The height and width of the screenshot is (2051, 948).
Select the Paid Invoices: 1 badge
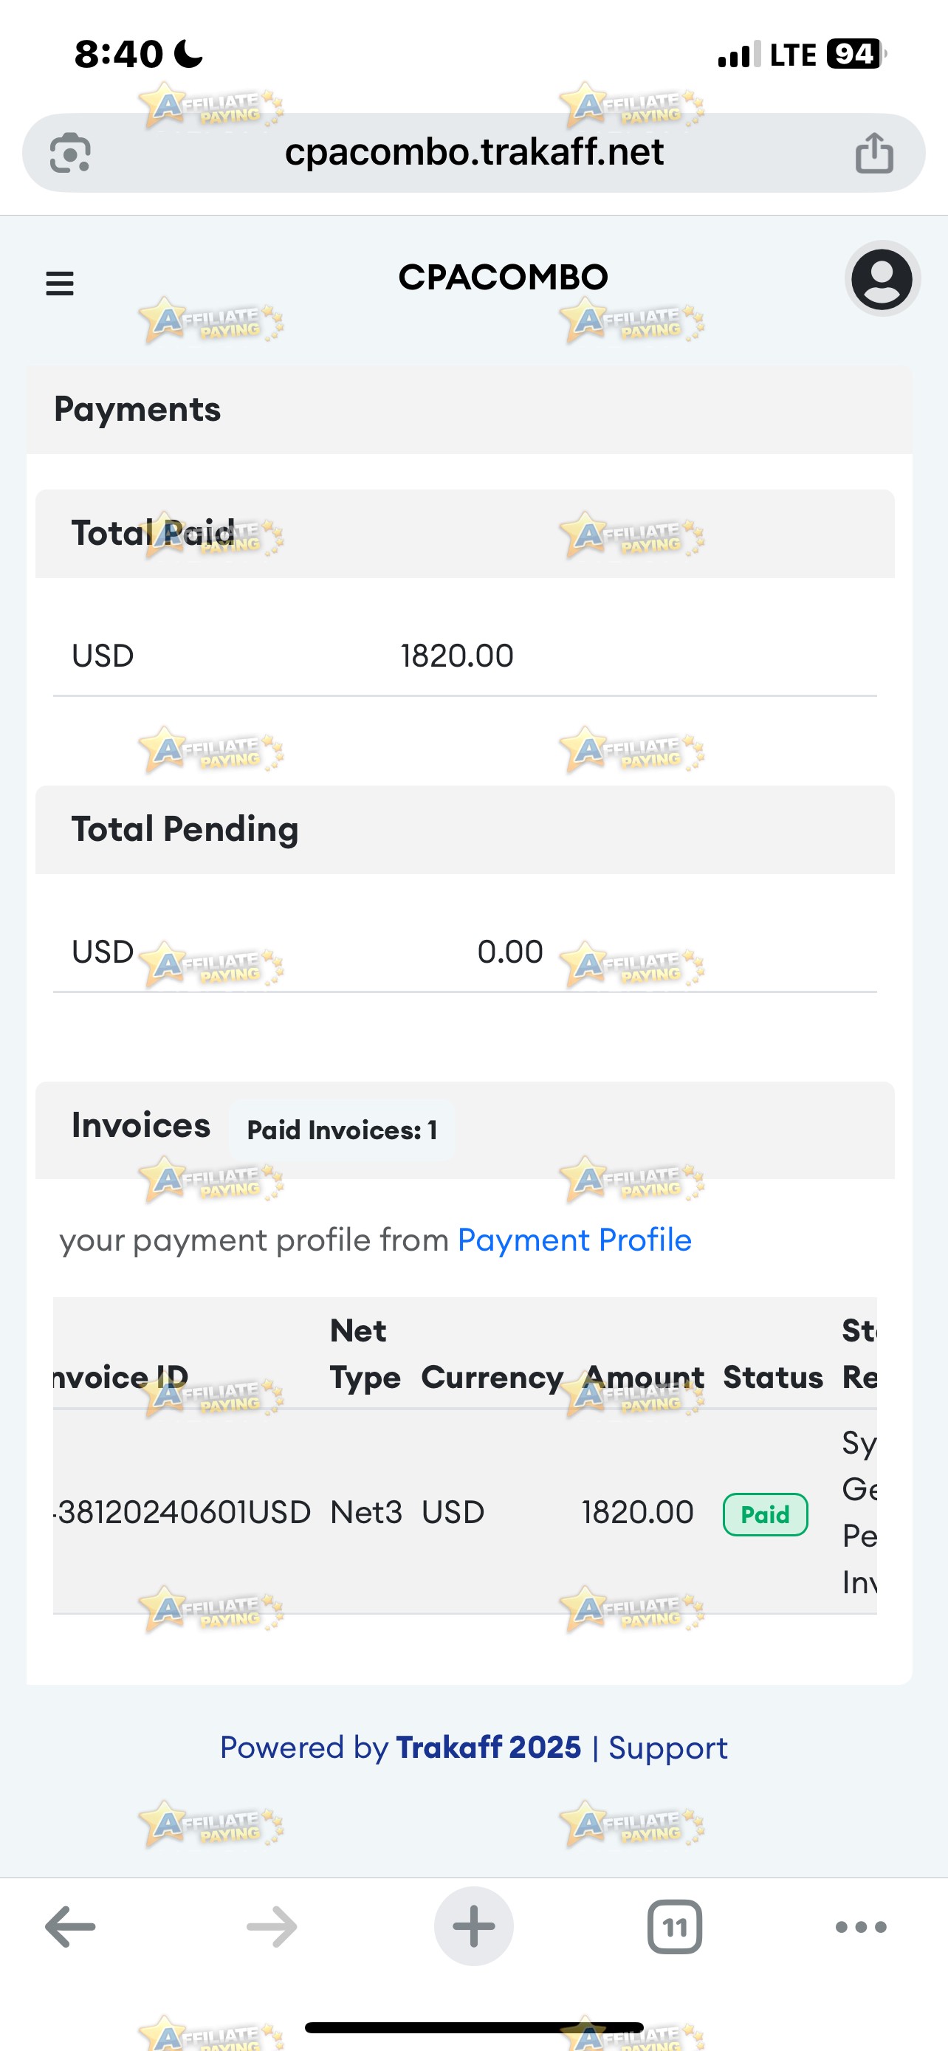coord(341,1130)
